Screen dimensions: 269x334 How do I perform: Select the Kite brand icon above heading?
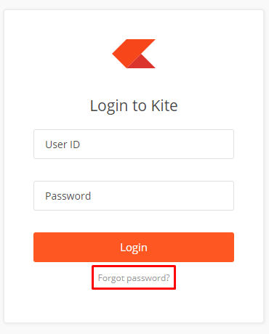click(x=134, y=54)
